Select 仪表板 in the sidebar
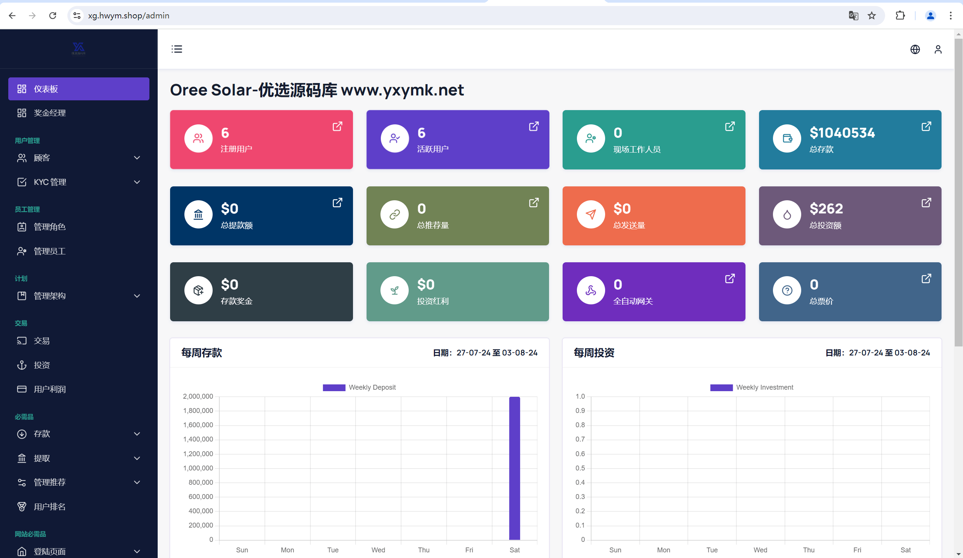 click(x=79, y=89)
